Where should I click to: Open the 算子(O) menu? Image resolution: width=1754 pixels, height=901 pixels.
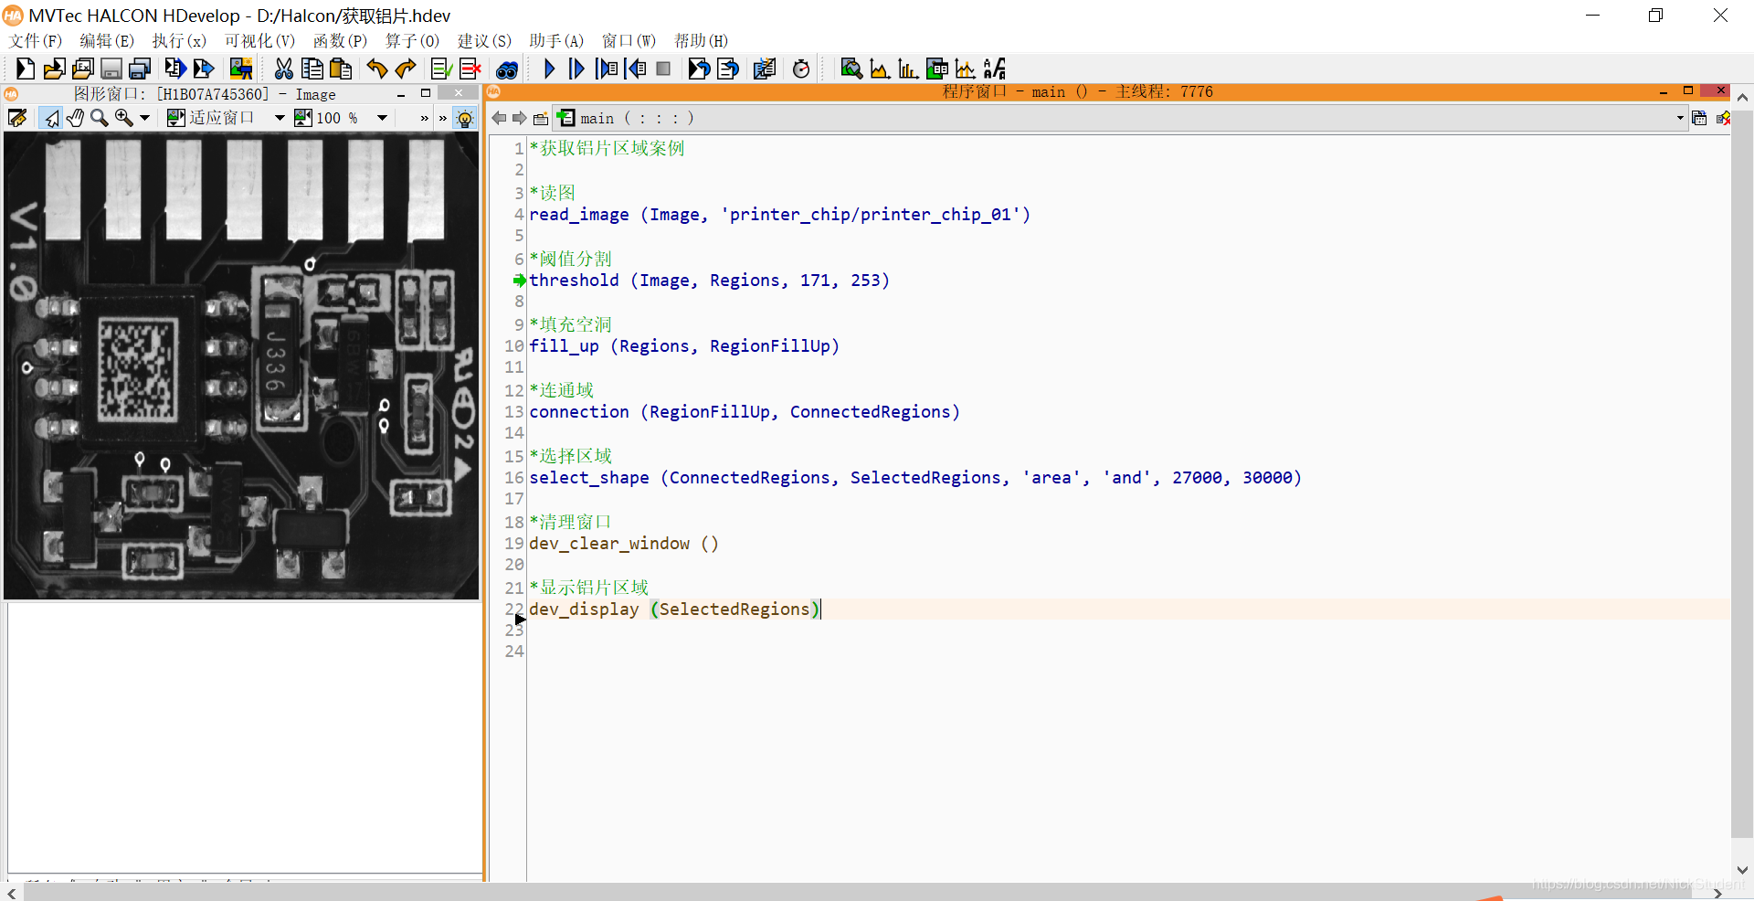(412, 41)
